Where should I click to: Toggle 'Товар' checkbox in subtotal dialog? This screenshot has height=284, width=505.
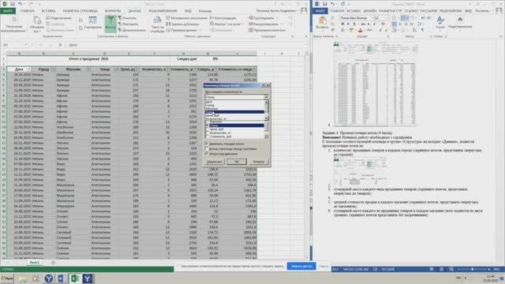[x=207, y=125]
